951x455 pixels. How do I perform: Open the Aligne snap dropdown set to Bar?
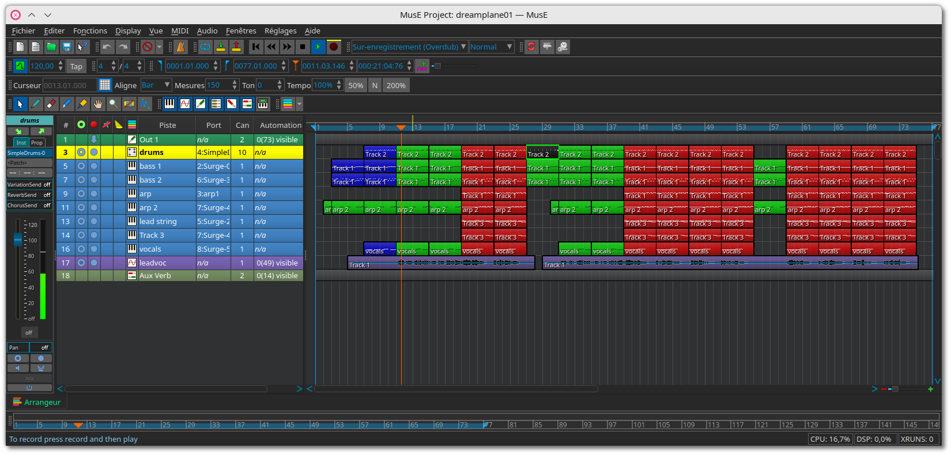pyautogui.click(x=156, y=85)
